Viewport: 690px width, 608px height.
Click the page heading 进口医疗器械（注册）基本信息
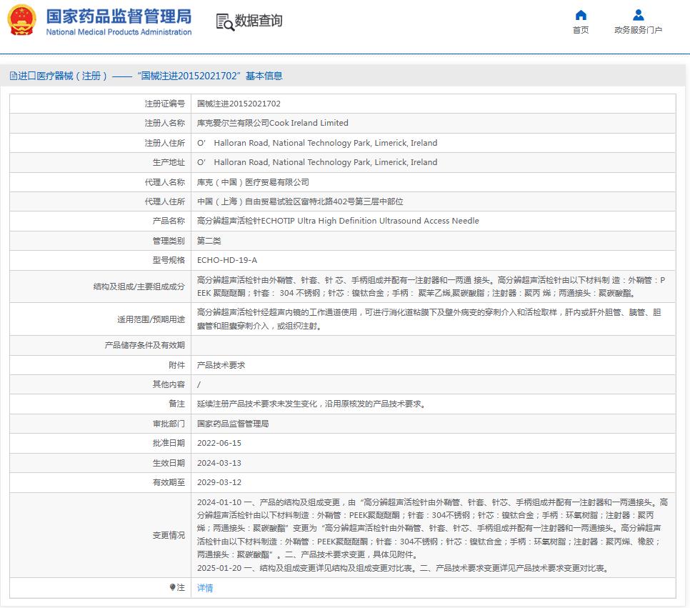(146, 76)
